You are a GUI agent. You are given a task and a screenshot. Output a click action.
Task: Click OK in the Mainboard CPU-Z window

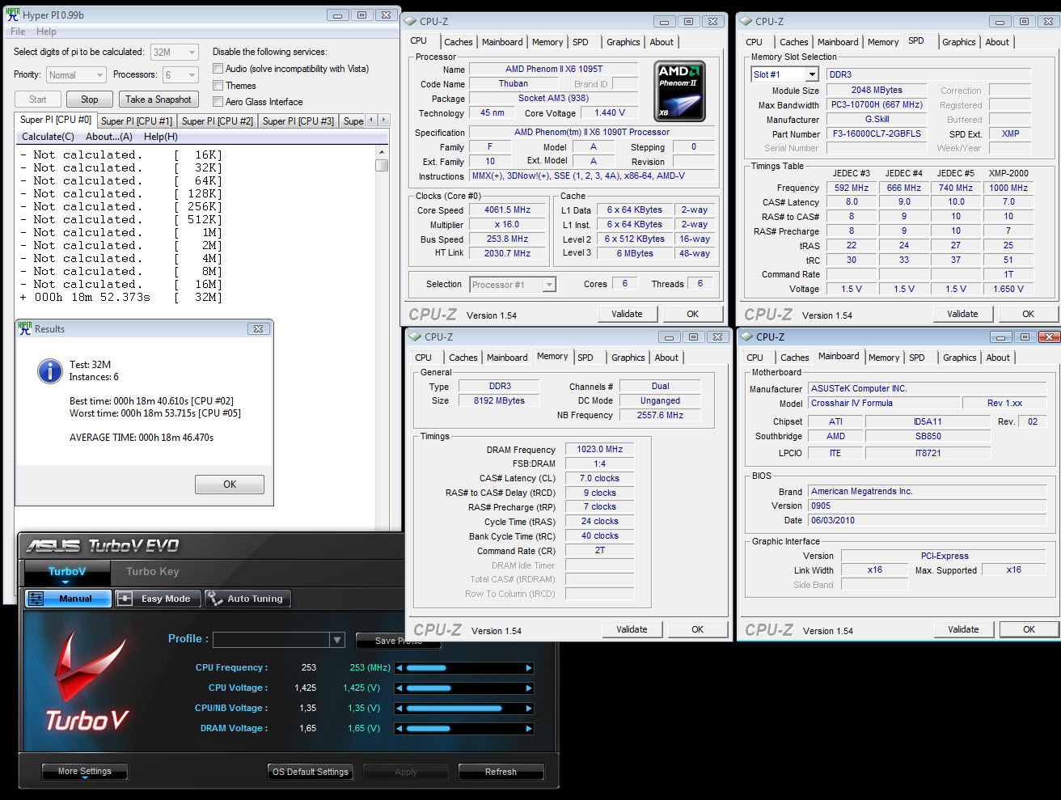tap(1029, 629)
